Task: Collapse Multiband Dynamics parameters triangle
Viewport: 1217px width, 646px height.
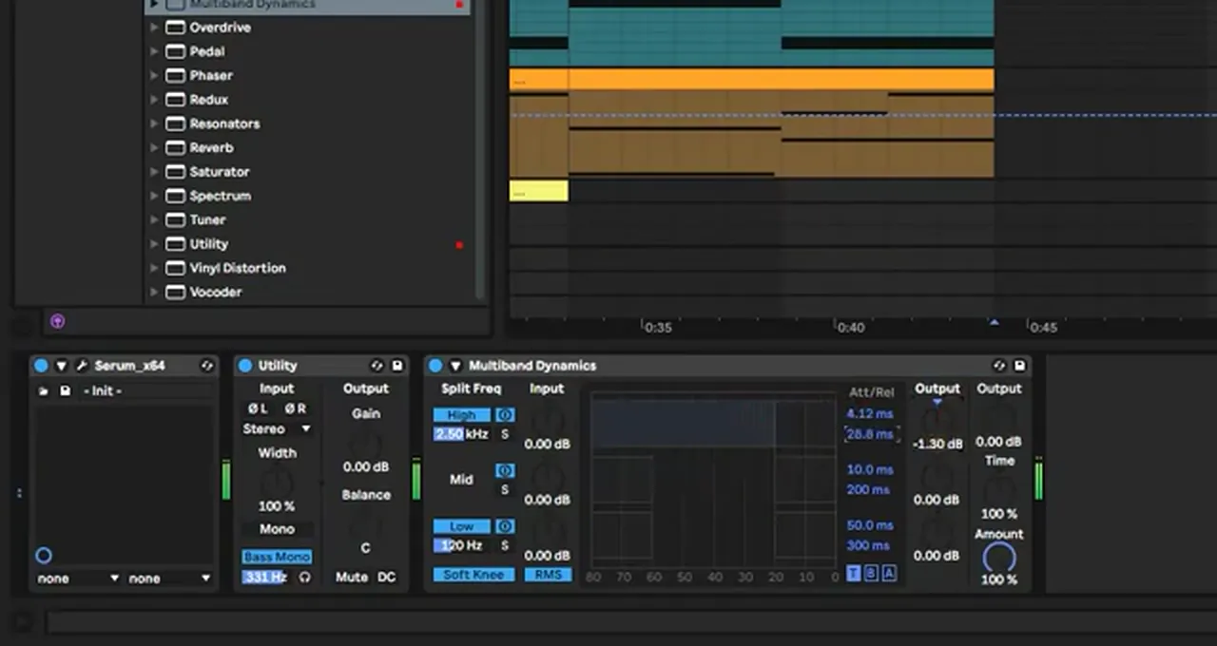Action: click(x=455, y=366)
